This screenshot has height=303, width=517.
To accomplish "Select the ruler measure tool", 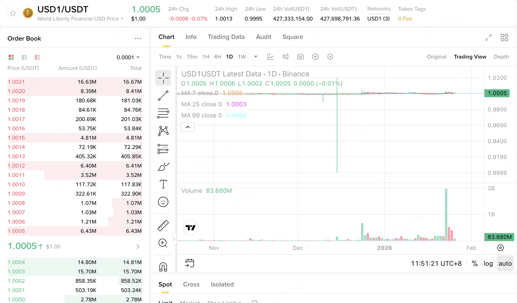I will click(163, 225).
